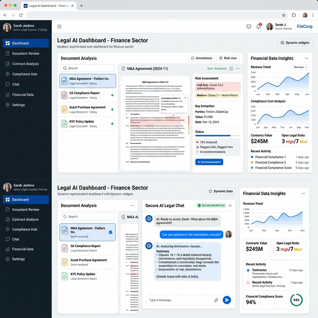Image resolution: width=318 pixels, height=318 pixels.
Task: Bookmark this page with the star icon
Action: point(284,15)
